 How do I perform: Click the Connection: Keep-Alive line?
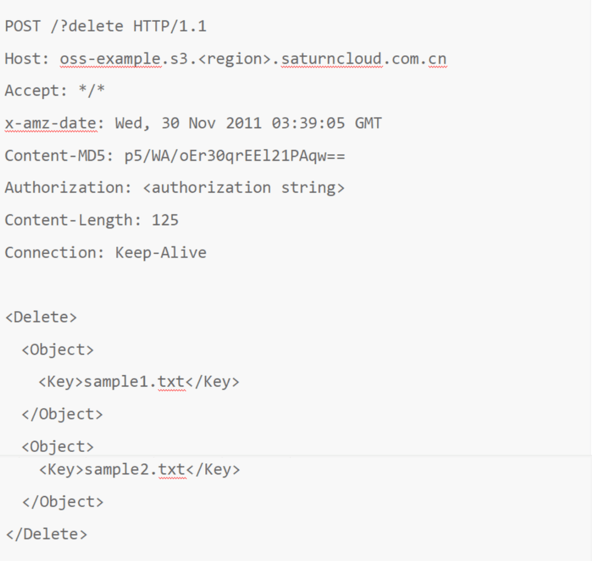(105, 253)
